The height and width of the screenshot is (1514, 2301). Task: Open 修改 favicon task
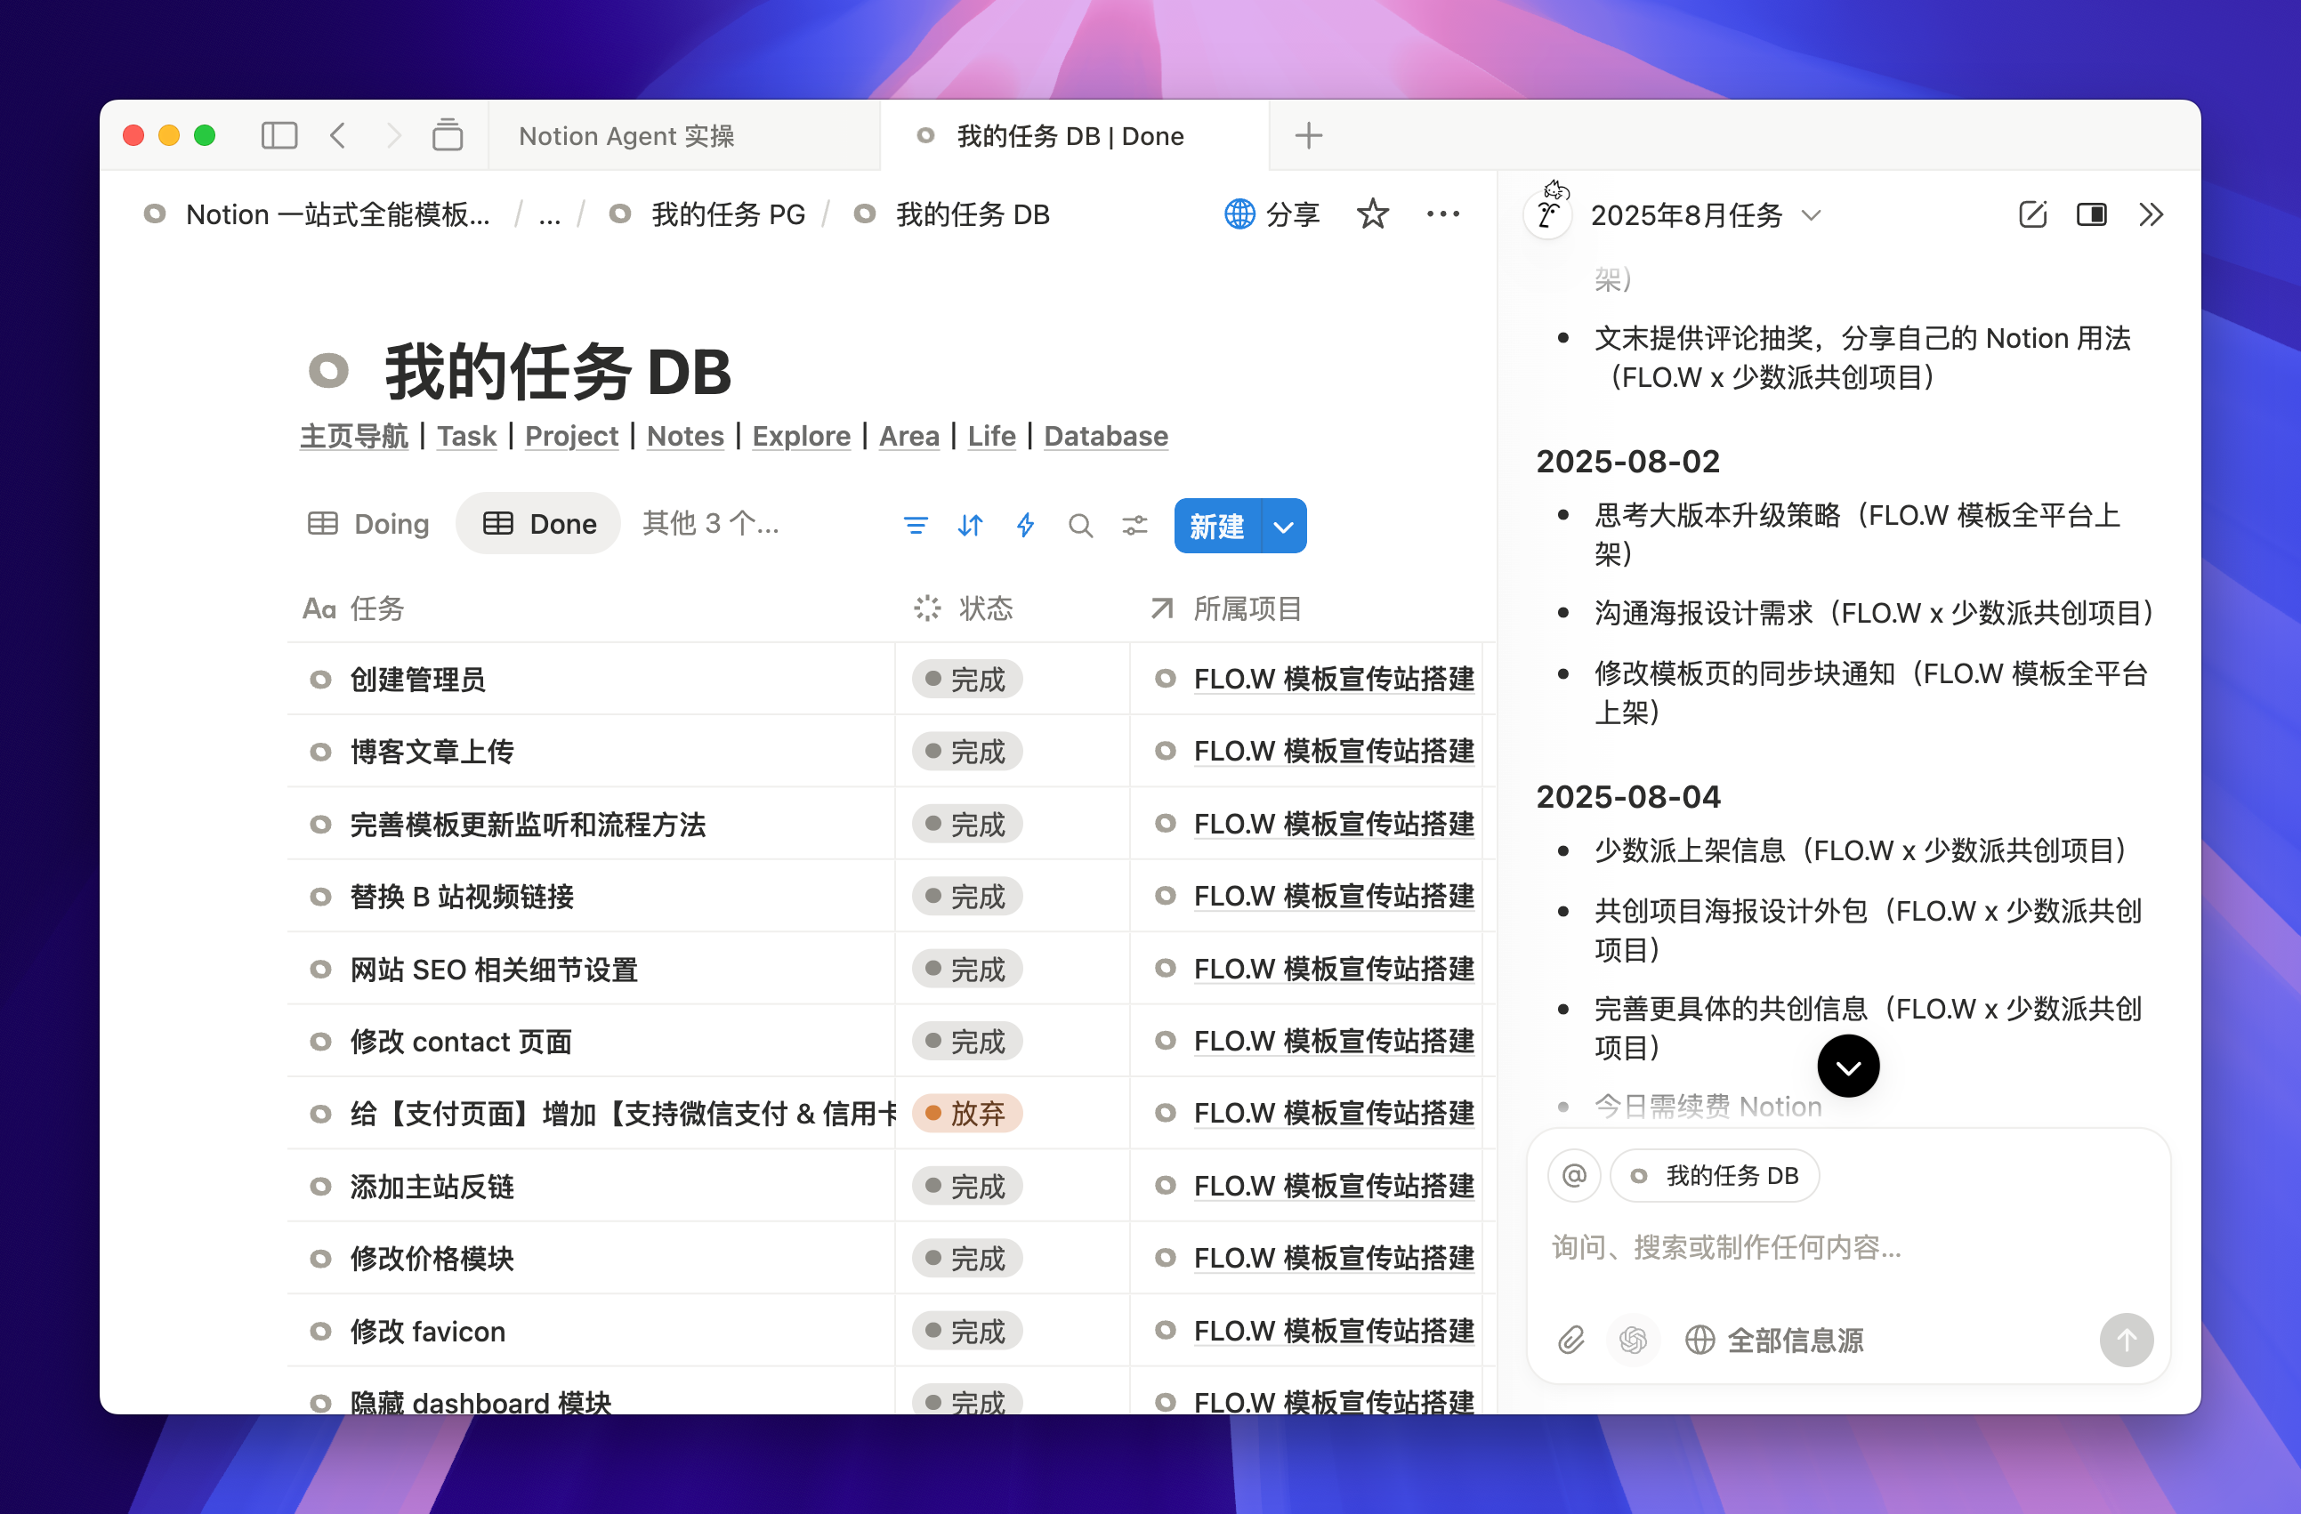tap(427, 1332)
